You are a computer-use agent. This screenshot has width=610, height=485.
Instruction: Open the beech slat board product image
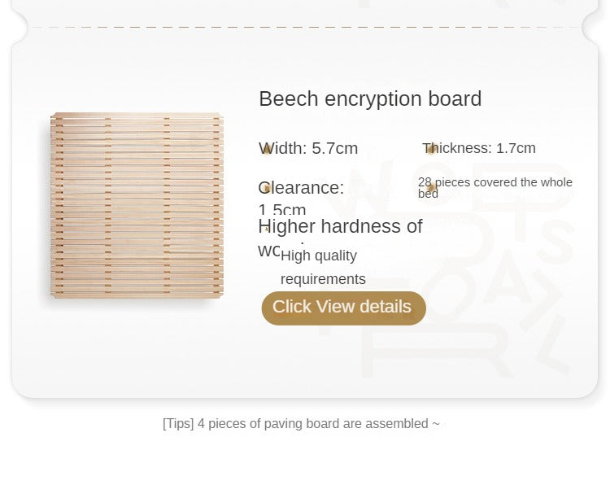coord(137,205)
